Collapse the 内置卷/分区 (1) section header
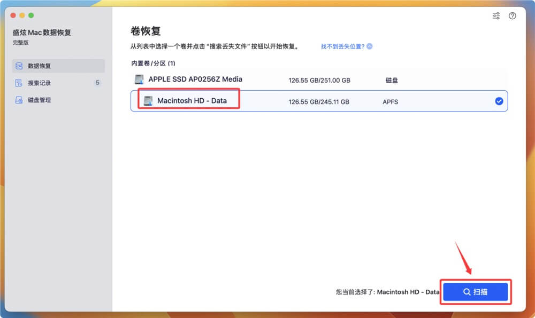 pyautogui.click(x=154, y=63)
